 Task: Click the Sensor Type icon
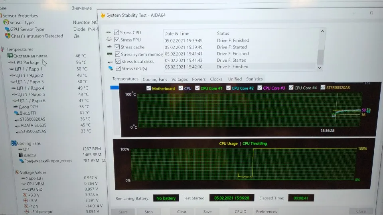(6, 22)
